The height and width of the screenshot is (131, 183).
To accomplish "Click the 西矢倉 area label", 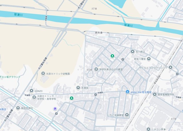I will click(x=99, y=33).
